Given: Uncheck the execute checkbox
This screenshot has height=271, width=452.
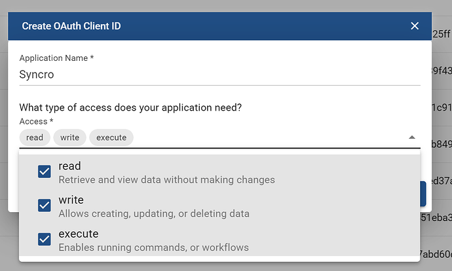Looking at the screenshot, I should pos(45,240).
